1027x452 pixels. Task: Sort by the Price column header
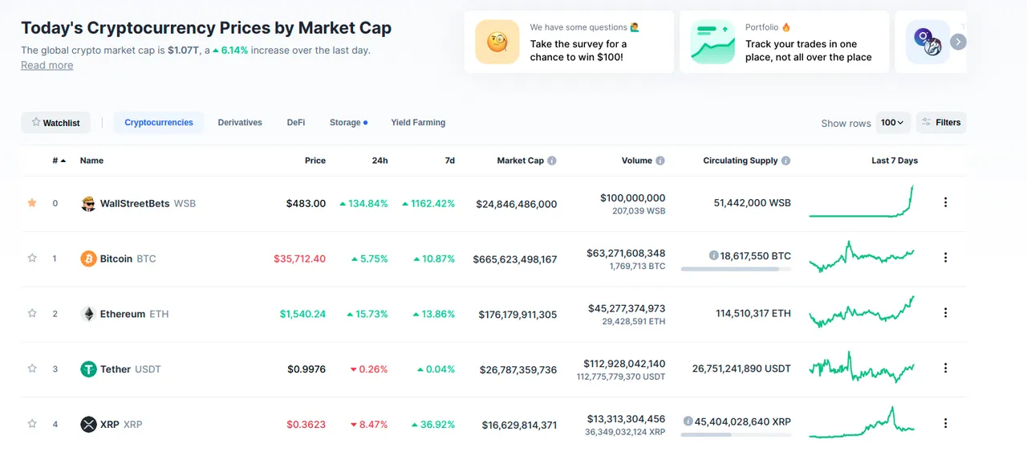point(315,161)
